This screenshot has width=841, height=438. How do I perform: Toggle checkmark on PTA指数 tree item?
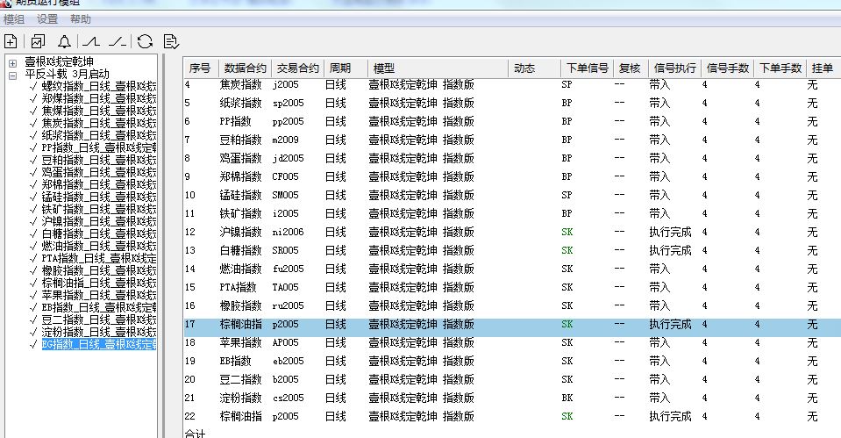tap(33, 259)
